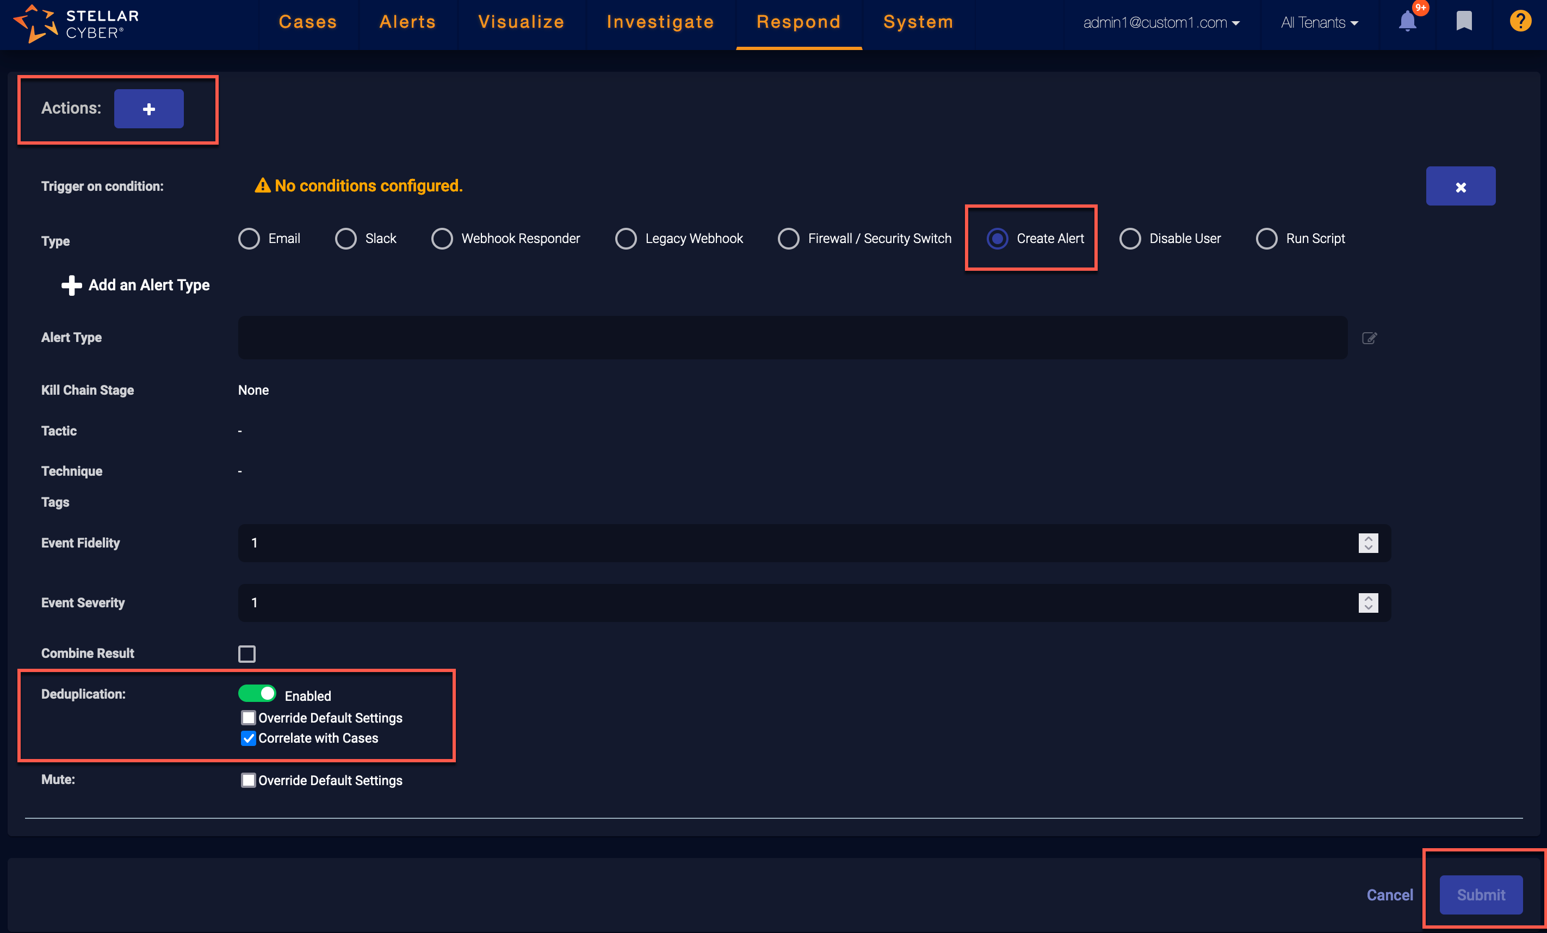Uncheck Correlate with Cases checkbox
The width and height of the screenshot is (1547, 933).
[249, 738]
